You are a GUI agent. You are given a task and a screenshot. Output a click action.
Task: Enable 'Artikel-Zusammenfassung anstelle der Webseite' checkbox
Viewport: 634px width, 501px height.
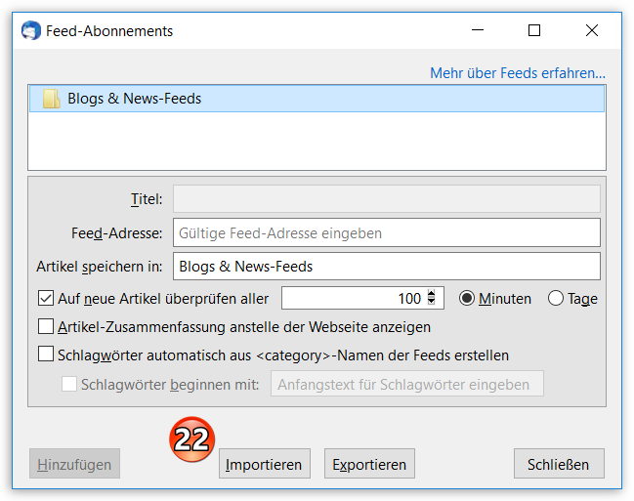tap(46, 327)
